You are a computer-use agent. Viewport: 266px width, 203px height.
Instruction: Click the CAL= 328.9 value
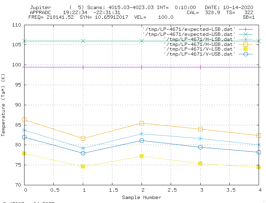coord(203,12)
